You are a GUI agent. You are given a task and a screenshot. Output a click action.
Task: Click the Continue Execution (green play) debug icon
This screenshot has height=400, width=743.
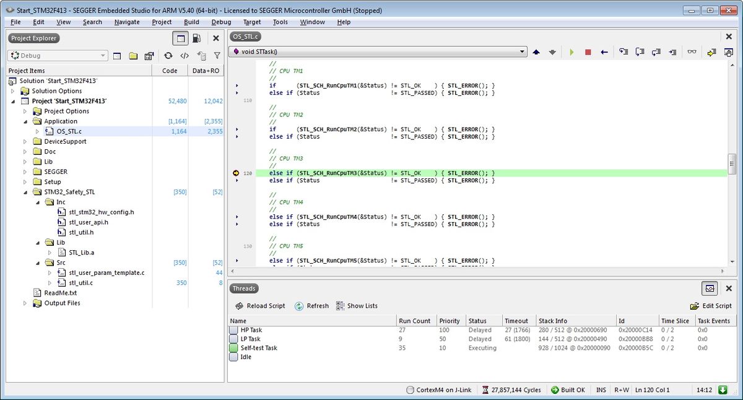(572, 52)
